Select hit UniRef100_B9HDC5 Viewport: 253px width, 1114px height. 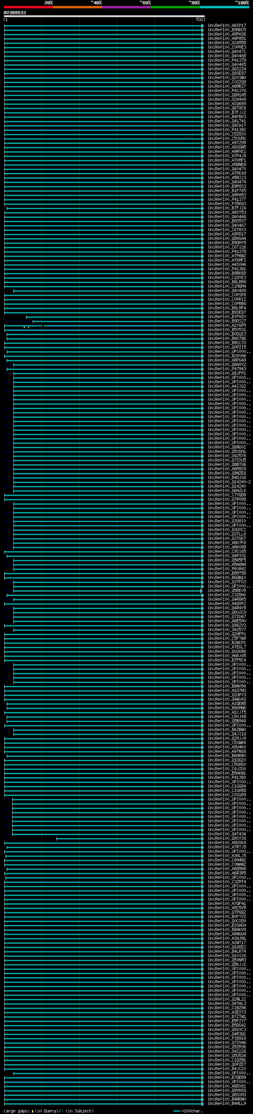(x=227, y=30)
